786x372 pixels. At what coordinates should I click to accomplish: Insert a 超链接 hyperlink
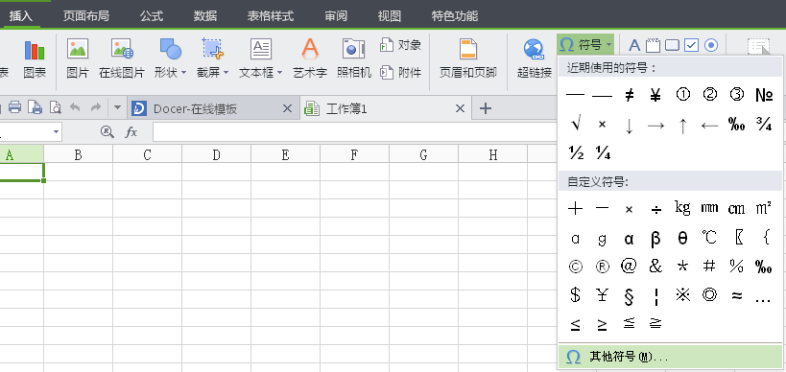[535, 59]
